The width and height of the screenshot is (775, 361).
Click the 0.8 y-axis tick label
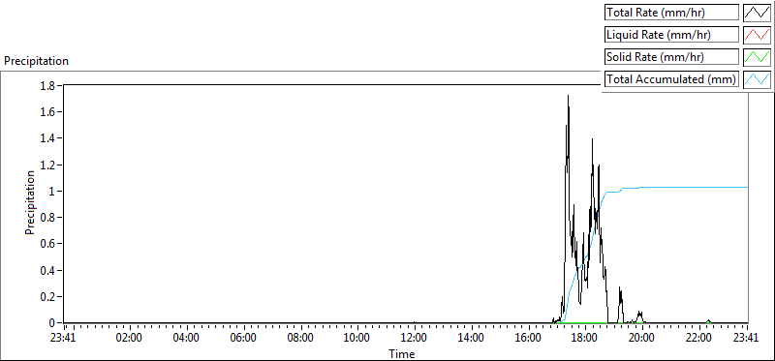coord(48,218)
